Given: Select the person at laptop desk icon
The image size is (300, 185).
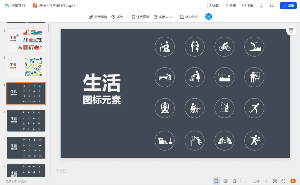Looking at the screenshot, I should (165, 47).
